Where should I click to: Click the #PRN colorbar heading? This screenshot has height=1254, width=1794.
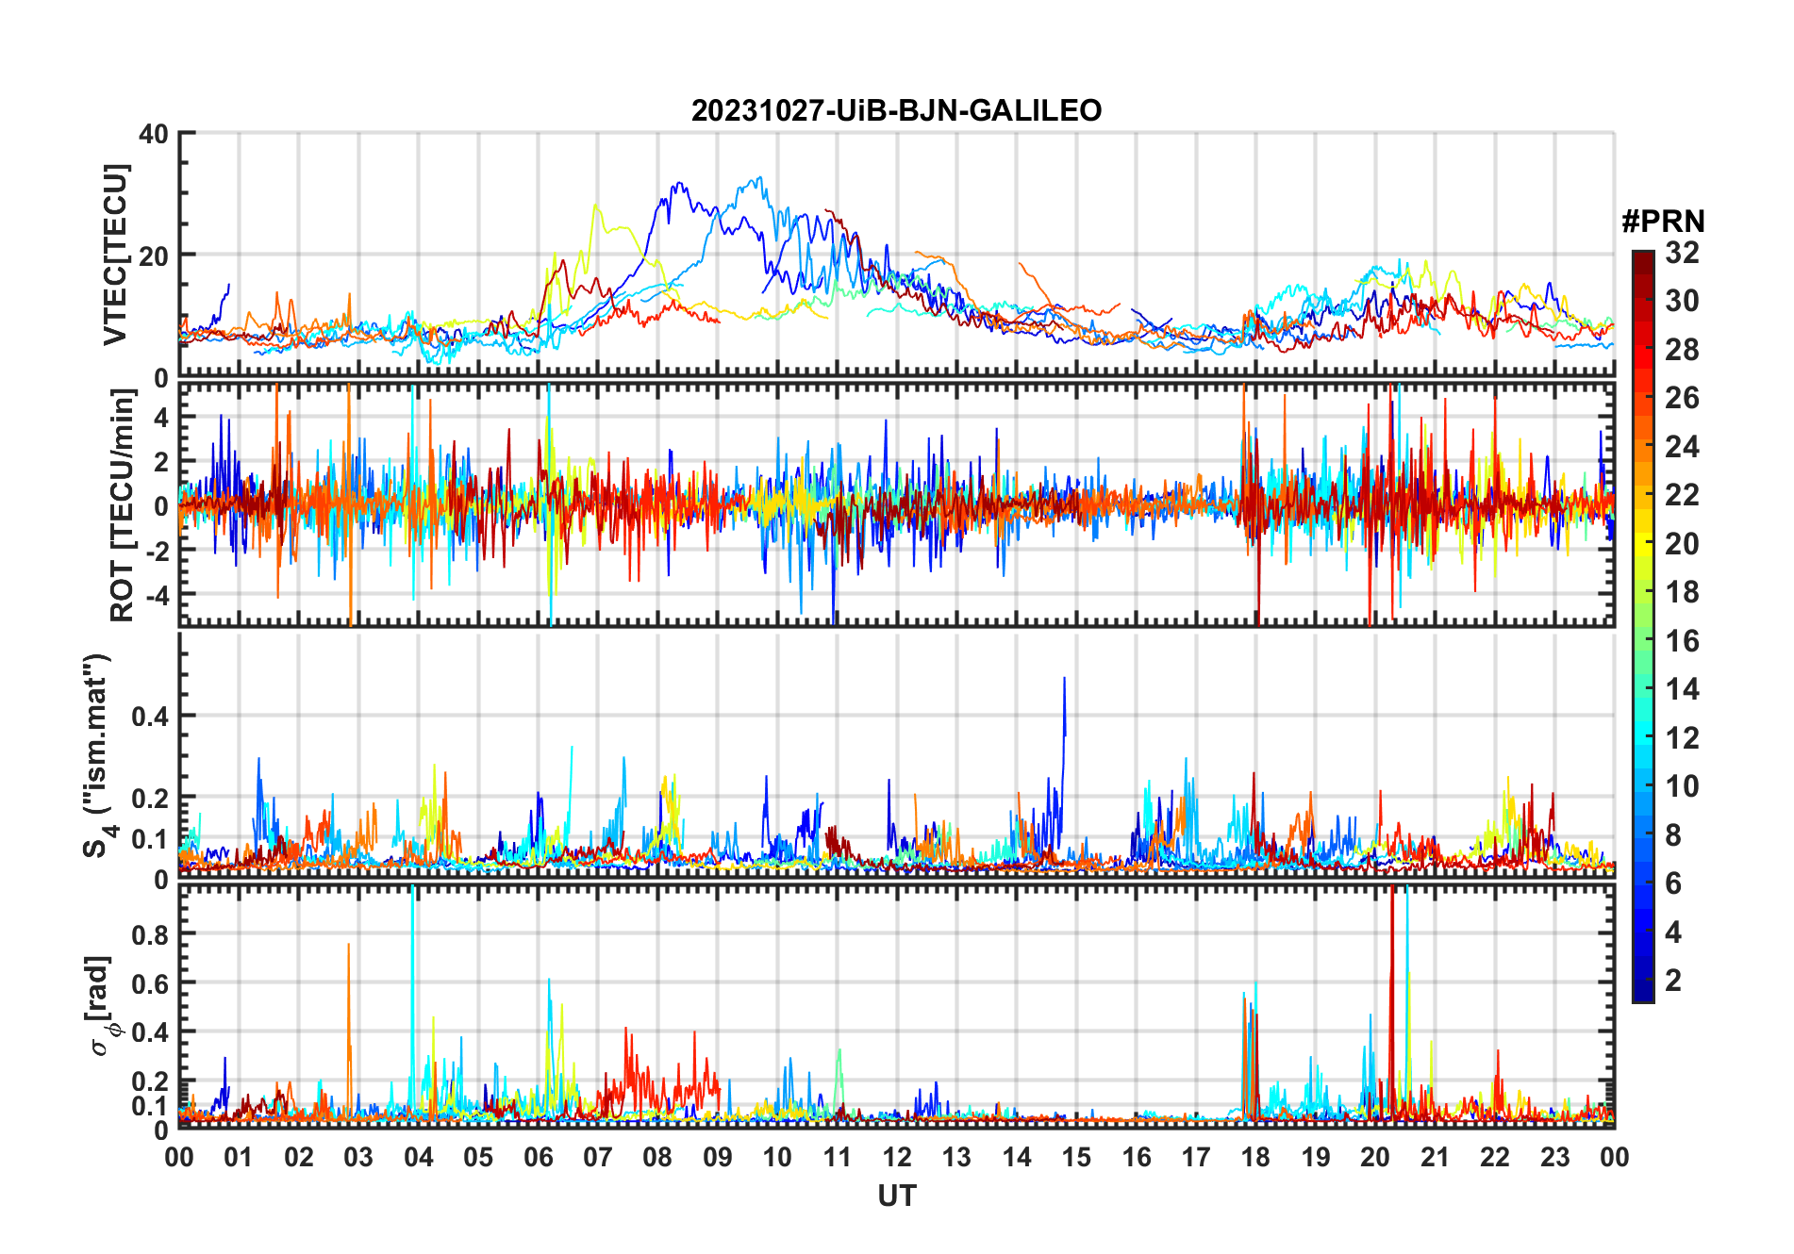(x=1663, y=222)
